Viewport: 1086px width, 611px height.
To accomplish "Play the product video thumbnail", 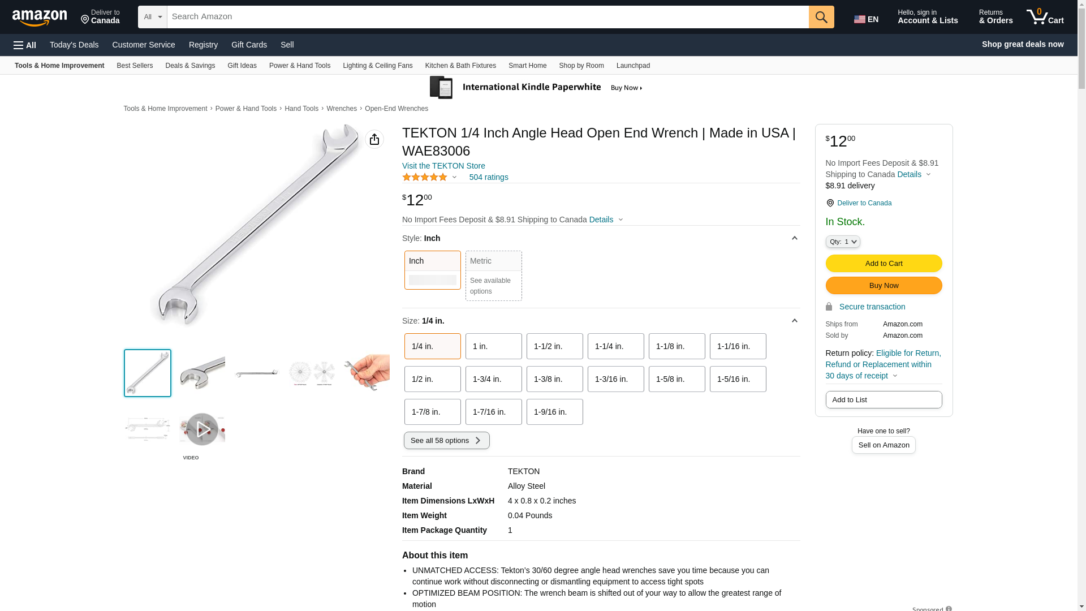I will [x=202, y=429].
